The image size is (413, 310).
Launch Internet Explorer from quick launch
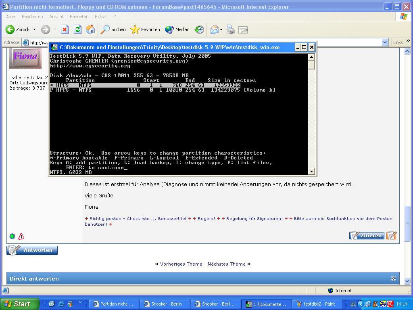[61, 304]
